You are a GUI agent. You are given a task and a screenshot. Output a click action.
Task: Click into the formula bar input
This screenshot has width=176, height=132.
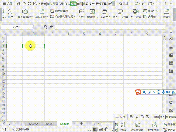click(110, 27)
